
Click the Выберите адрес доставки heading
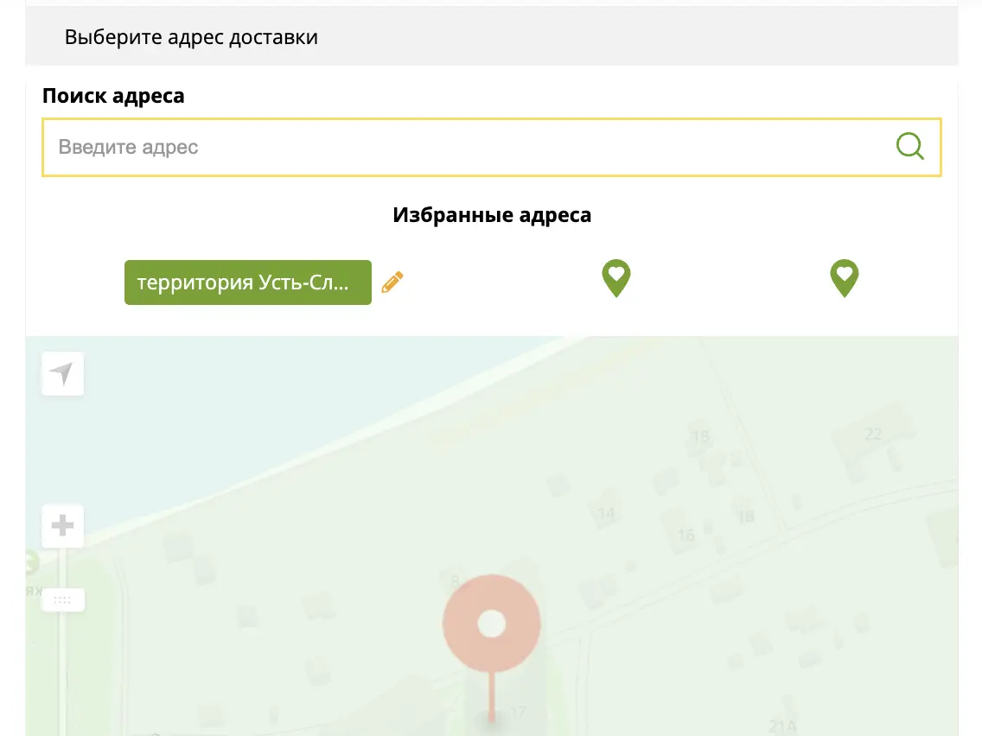click(x=191, y=37)
